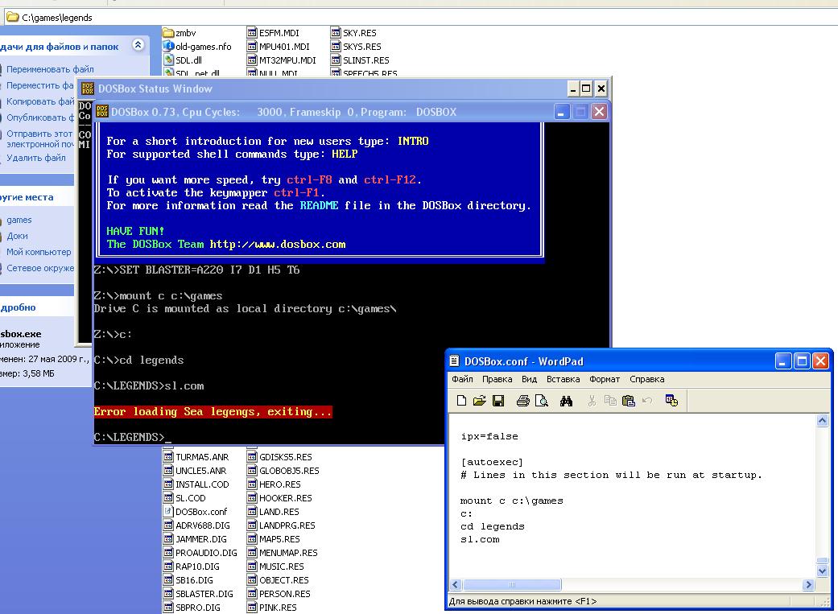
Task: Open the Файл menu in WordPad
Action: [x=462, y=379]
